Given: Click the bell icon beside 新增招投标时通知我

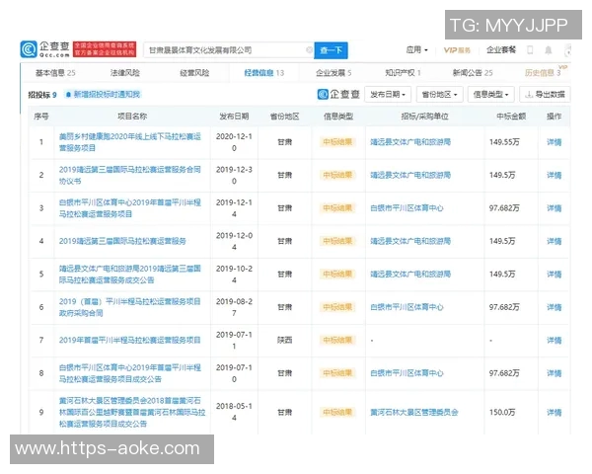Looking at the screenshot, I should point(68,94).
